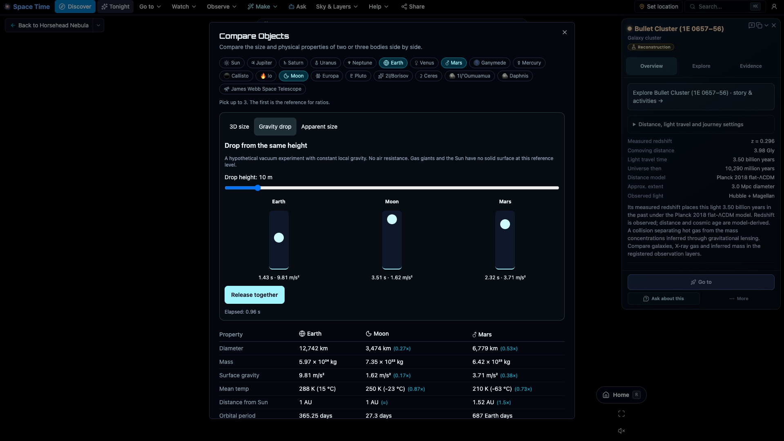The height and width of the screenshot is (441, 784).
Task: Click the Go to button in Bullet Cluster panel
Action: coord(701,282)
